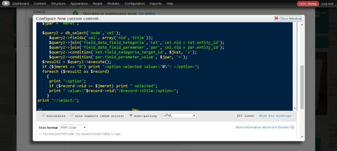
Task: Click the help icon beside text formats link
Action: tap(292, 127)
